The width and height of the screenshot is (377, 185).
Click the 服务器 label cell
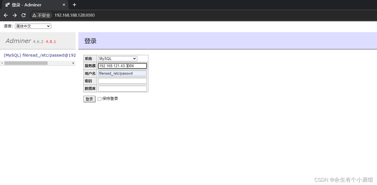(90, 66)
